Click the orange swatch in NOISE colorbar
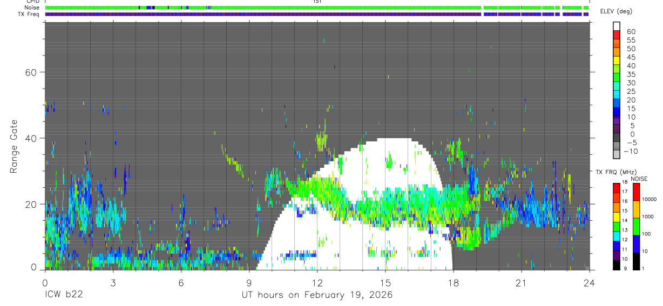 click(x=636, y=209)
